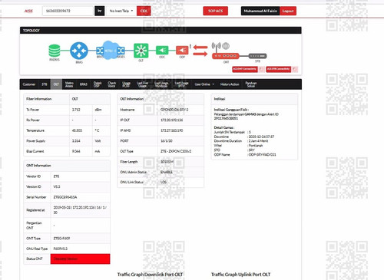Screen dimensions: 384x280
Task: Click the Hostname value GPON00-D6-SRY-3
Action: tap(174, 110)
